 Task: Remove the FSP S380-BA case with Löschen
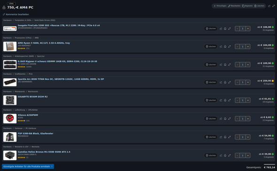pyautogui.click(x=211, y=137)
